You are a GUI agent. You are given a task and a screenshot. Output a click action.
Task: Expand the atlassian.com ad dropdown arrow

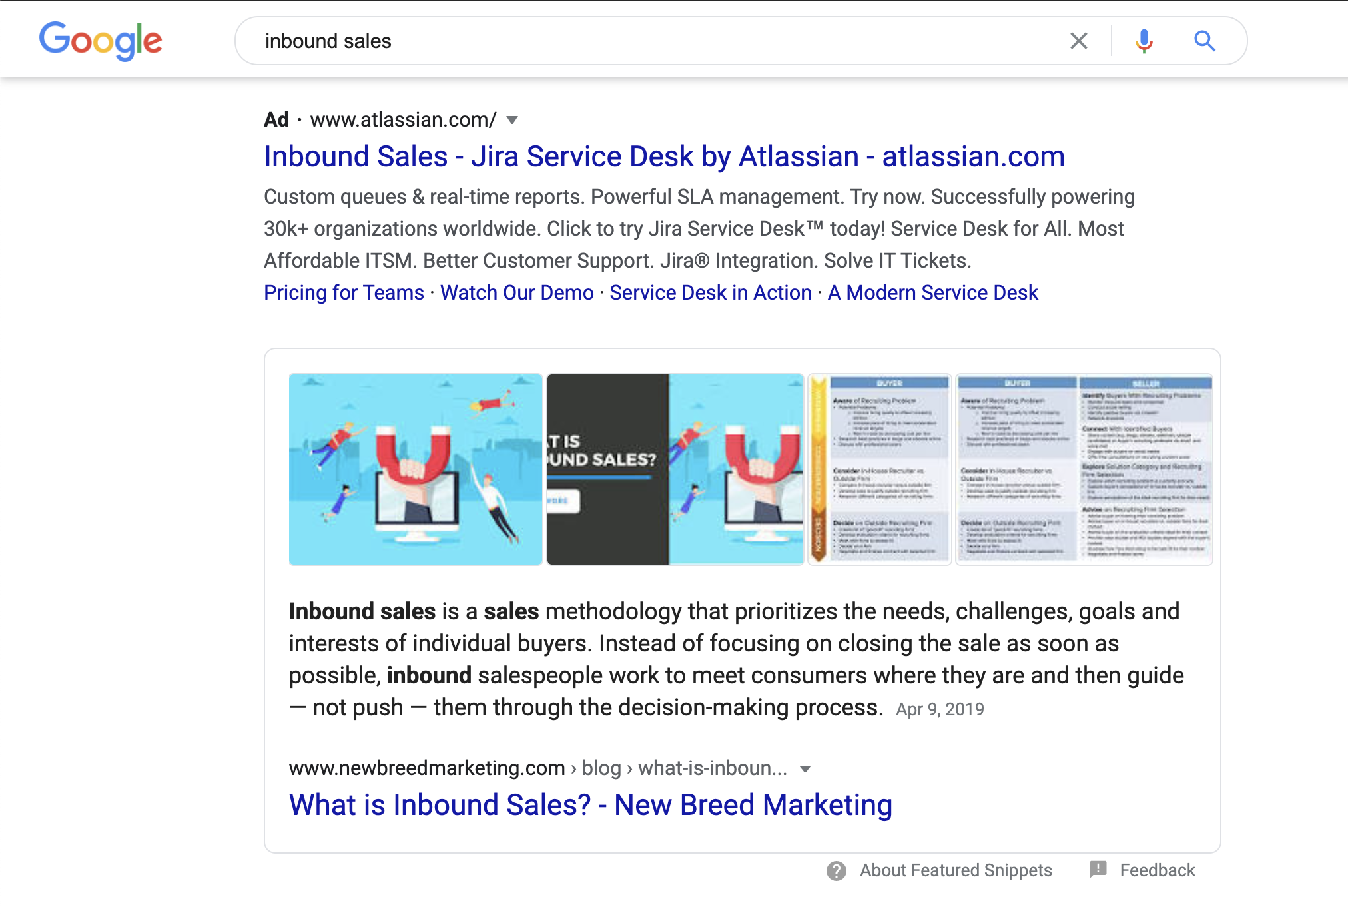[x=512, y=120]
